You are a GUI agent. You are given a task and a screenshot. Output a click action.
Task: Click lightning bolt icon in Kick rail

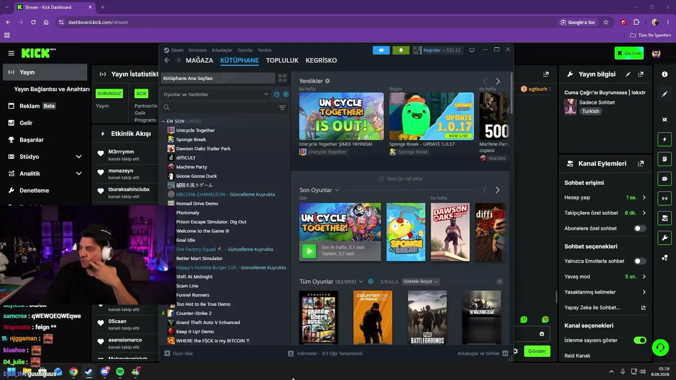(664, 140)
